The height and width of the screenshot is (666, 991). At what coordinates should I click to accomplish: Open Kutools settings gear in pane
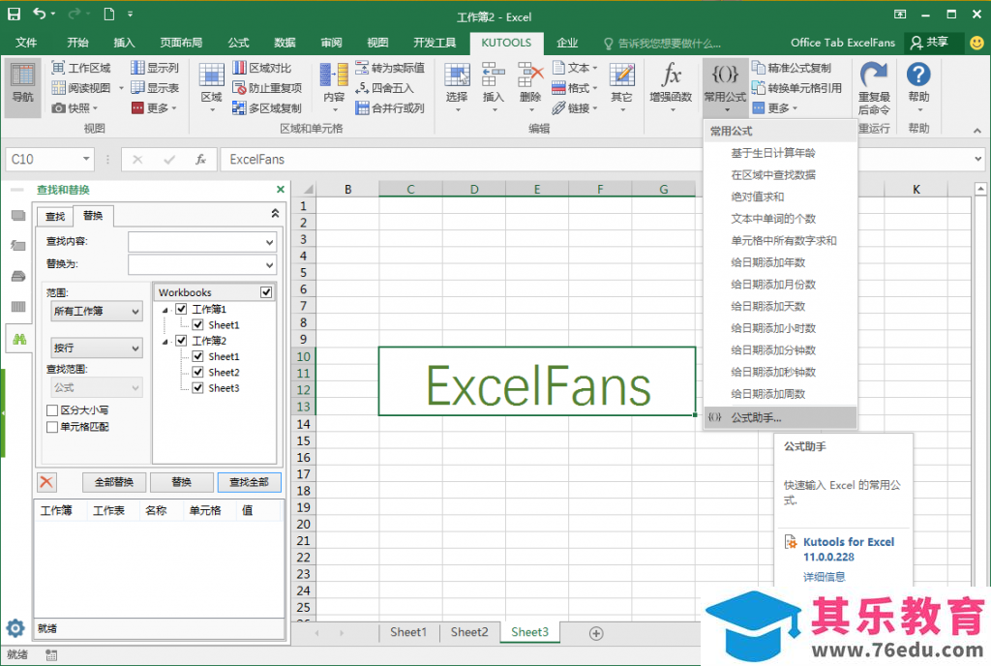point(15,628)
